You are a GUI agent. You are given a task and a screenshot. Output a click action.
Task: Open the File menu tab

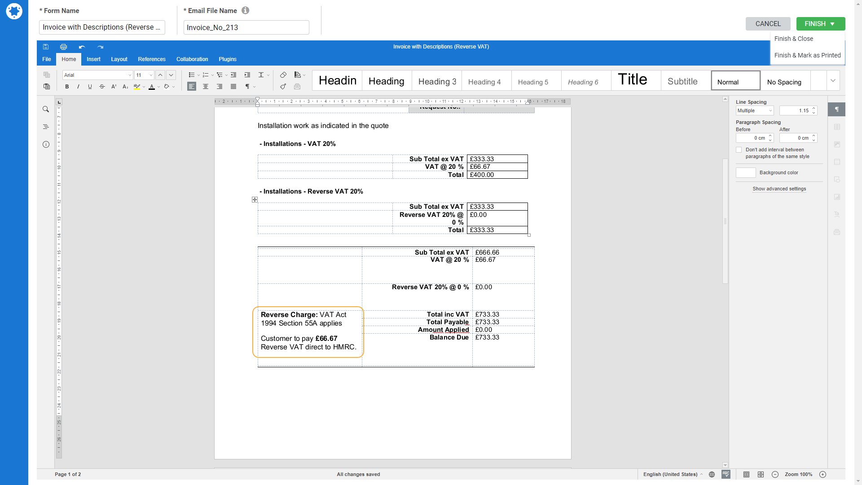(47, 59)
